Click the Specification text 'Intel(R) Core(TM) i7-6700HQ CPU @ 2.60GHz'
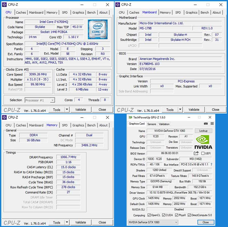228x227 pixels. 67,44
